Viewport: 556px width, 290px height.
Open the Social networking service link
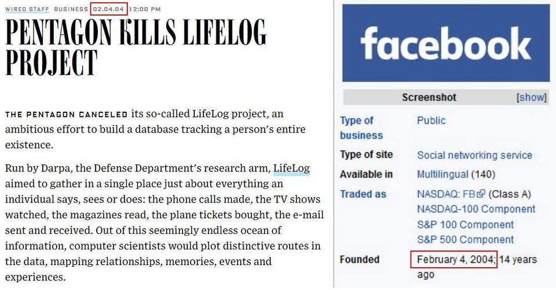coord(474,155)
